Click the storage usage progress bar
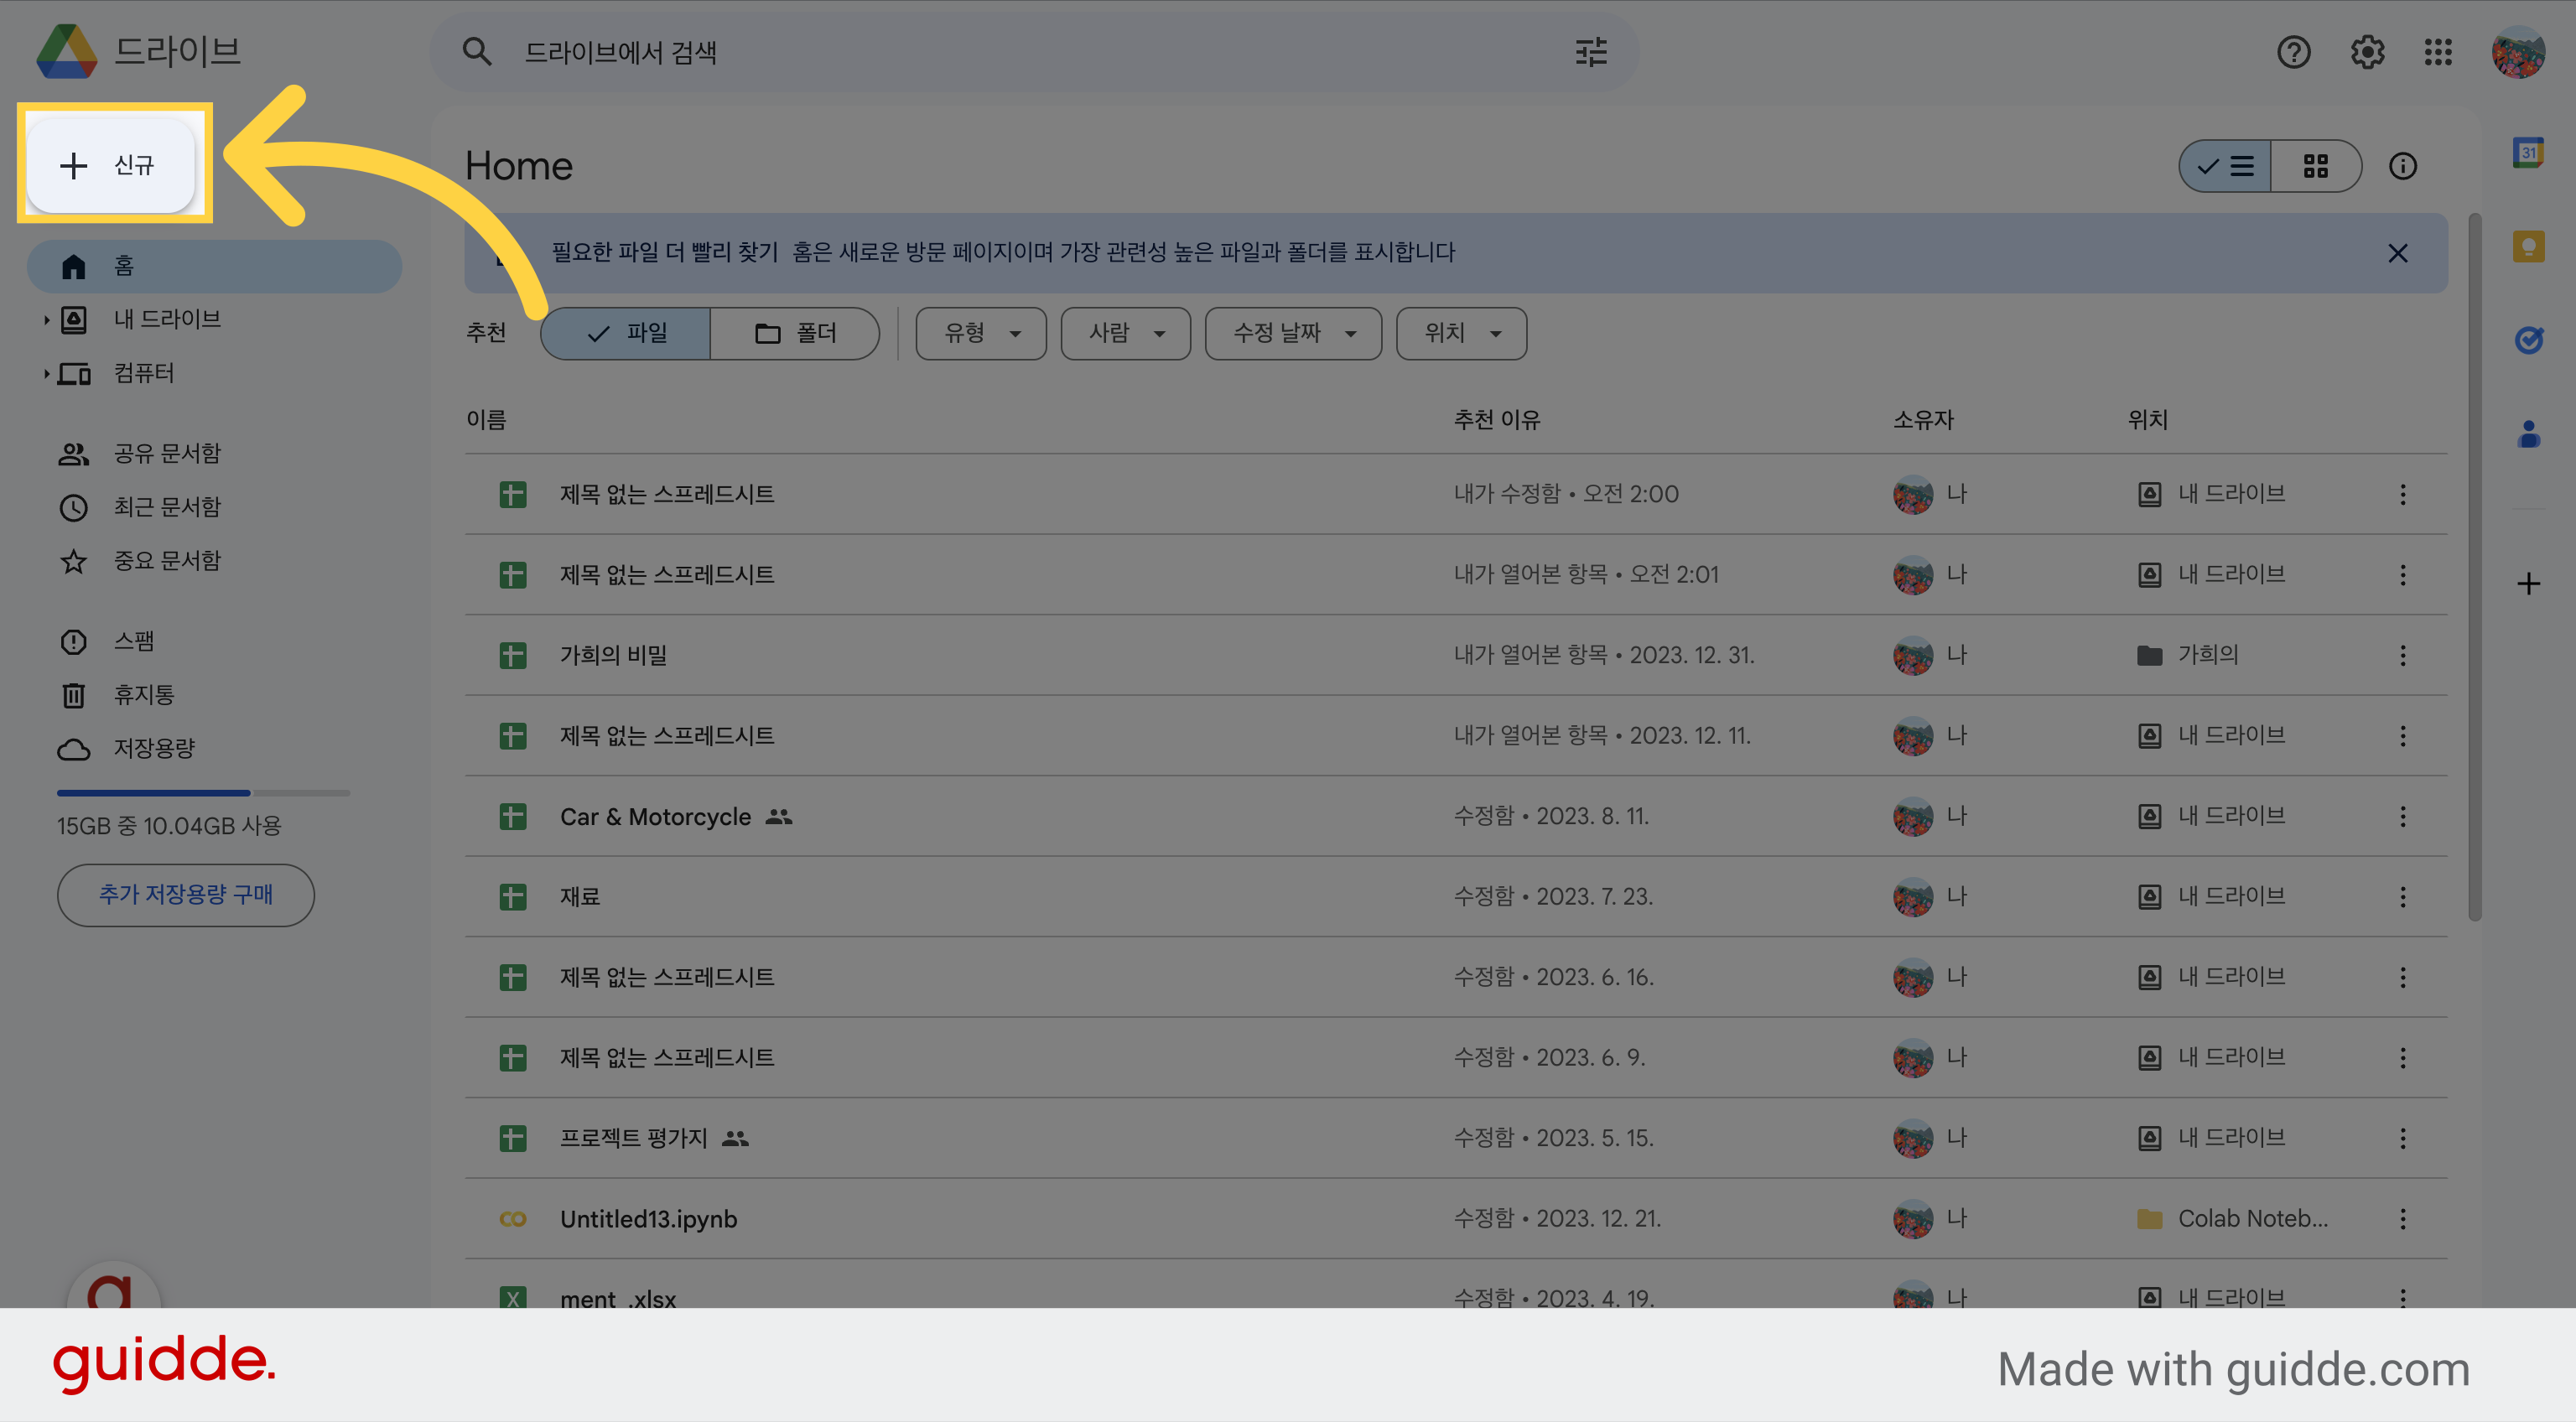 click(x=203, y=793)
